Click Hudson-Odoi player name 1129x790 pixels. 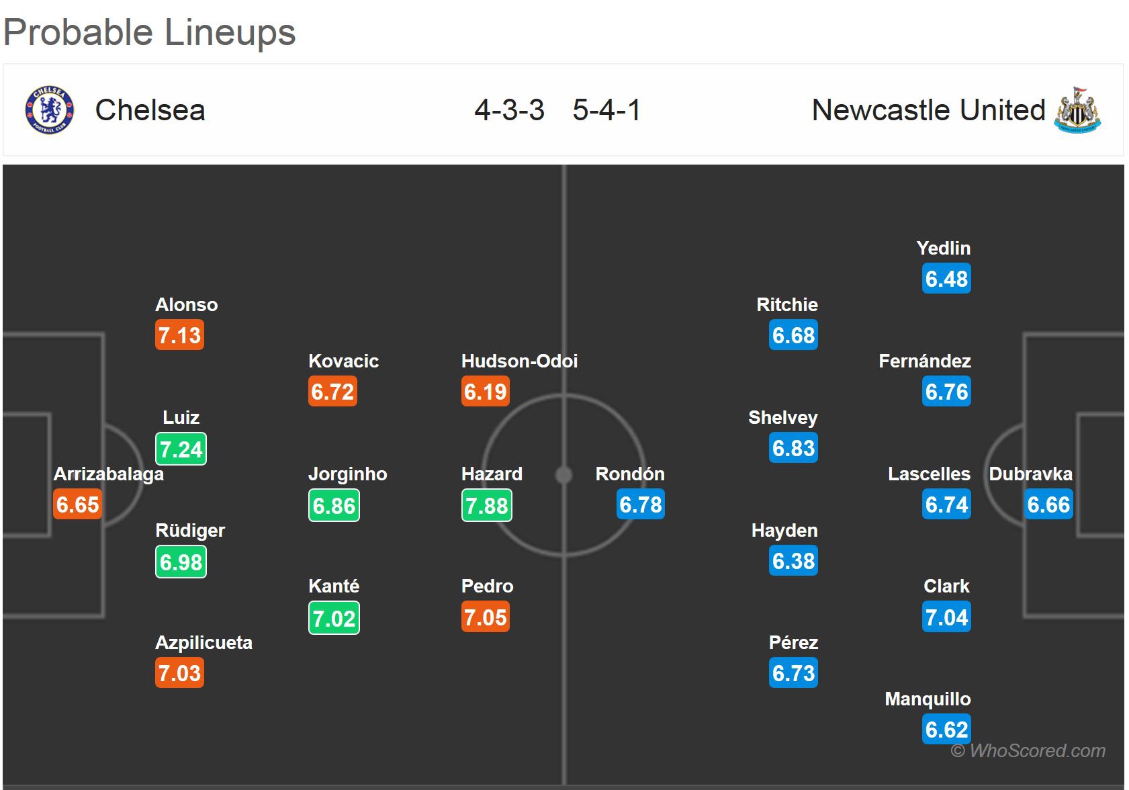coord(519,361)
